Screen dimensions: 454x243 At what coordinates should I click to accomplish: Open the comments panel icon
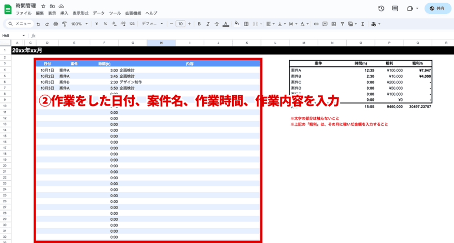pos(395,8)
